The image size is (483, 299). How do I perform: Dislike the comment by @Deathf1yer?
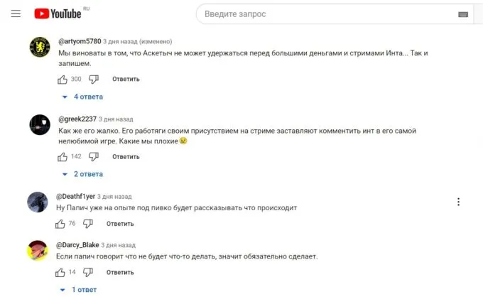tap(89, 224)
